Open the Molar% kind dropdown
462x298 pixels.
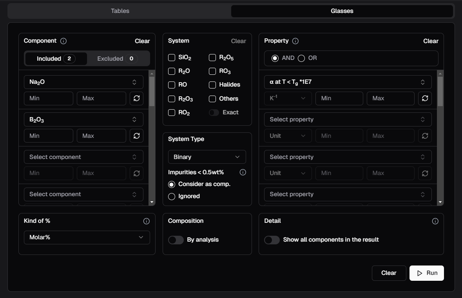[x=87, y=238]
